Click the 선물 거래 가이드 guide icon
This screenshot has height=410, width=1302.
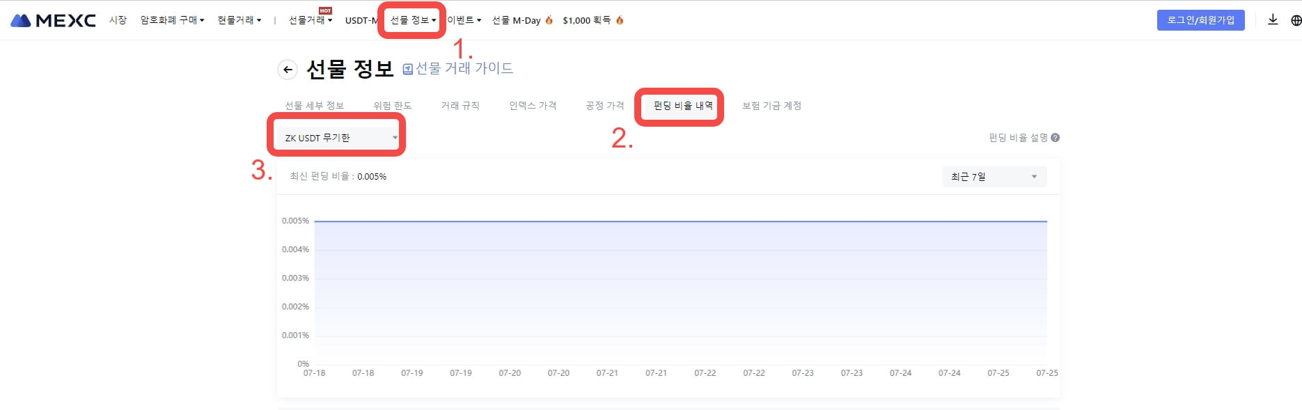click(408, 69)
